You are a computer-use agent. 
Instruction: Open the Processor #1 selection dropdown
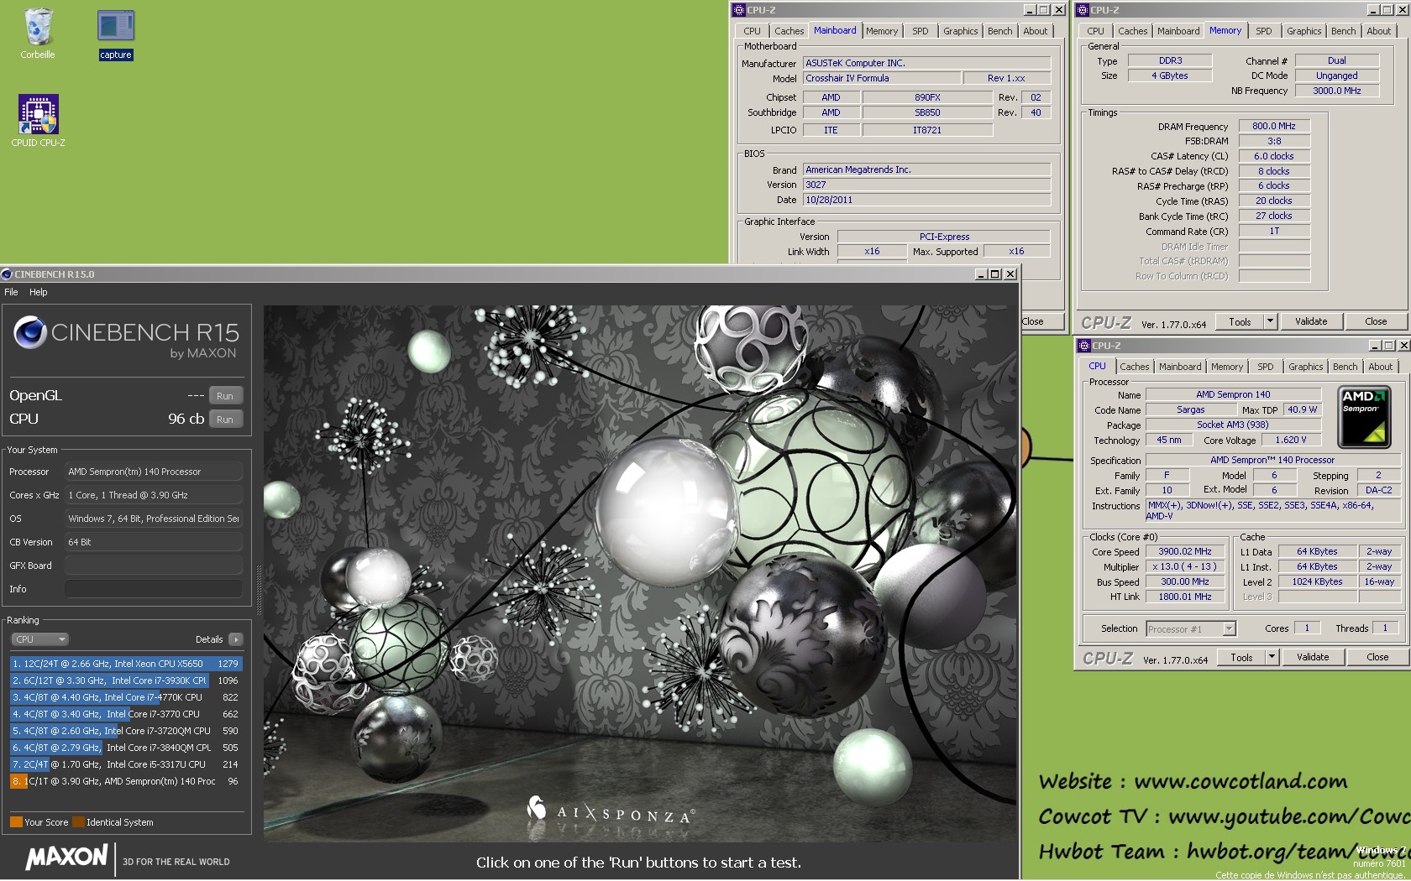pos(1190,629)
